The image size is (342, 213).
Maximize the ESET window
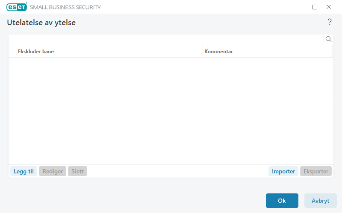point(315,7)
